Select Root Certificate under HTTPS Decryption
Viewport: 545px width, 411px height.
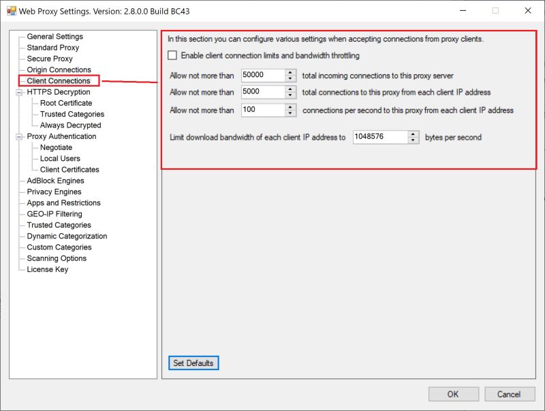(x=65, y=103)
